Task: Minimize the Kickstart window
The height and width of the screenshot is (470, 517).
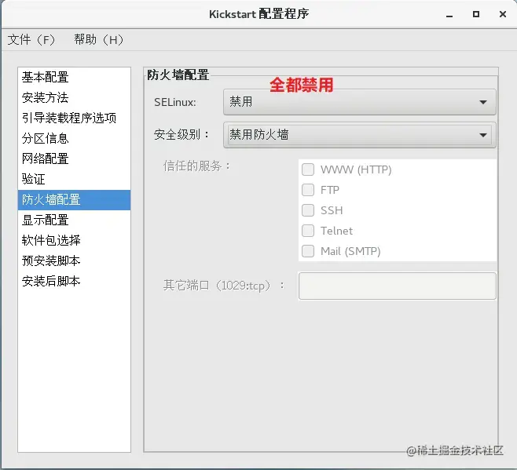Action: [449, 14]
